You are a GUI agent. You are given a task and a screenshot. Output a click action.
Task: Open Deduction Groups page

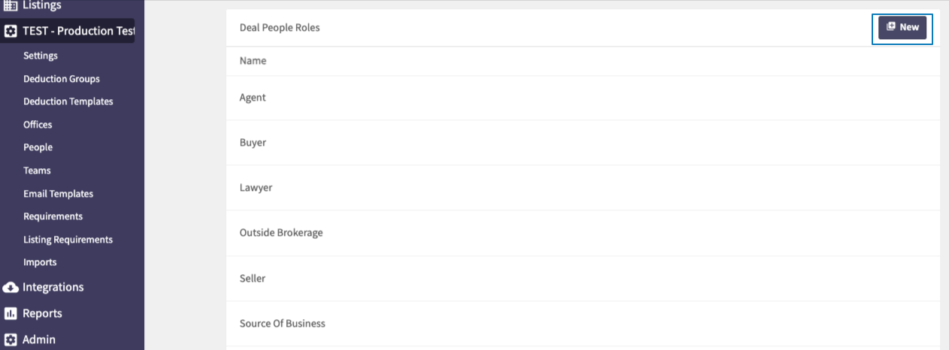coord(62,79)
